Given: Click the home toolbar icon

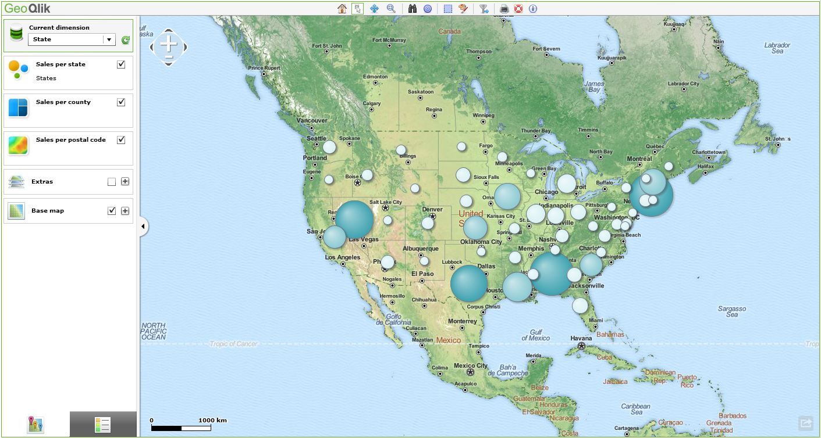Looking at the screenshot, I should coord(342,8).
